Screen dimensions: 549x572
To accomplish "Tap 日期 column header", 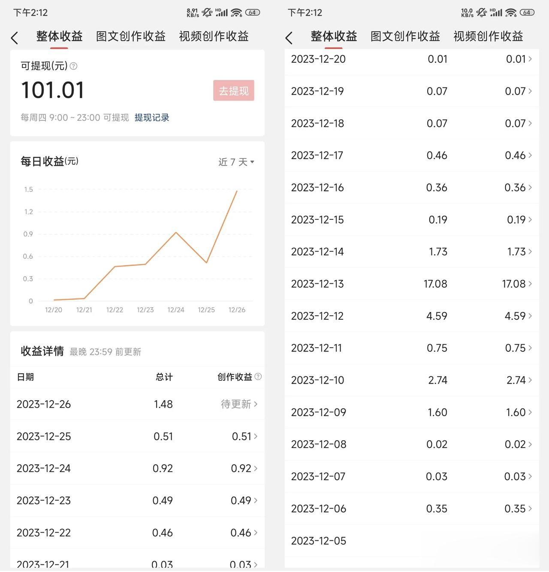I will [x=25, y=377].
